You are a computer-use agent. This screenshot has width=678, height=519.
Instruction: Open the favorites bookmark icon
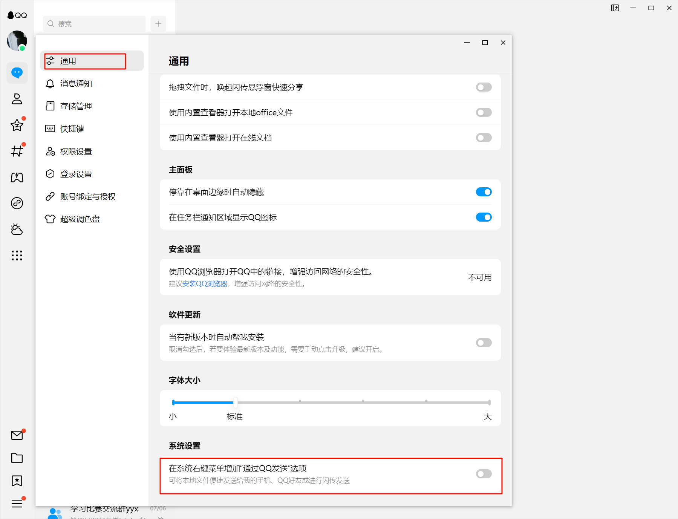click(x=17, y=481)
